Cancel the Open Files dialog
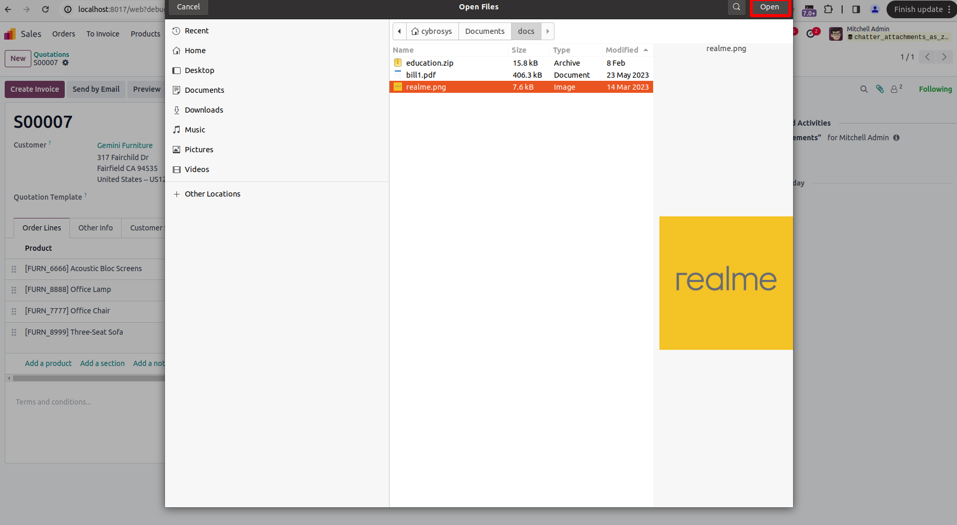This screenshot has width=957, height=525. pos(188,7)
